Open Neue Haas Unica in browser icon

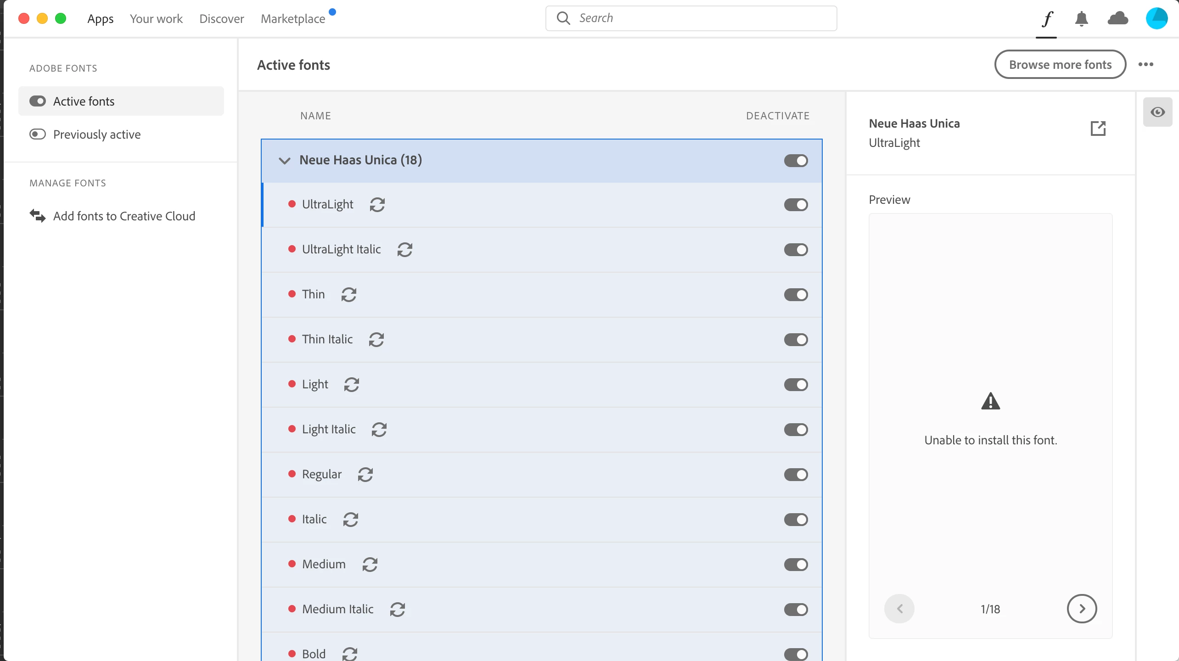click(x=1098, y=129)
